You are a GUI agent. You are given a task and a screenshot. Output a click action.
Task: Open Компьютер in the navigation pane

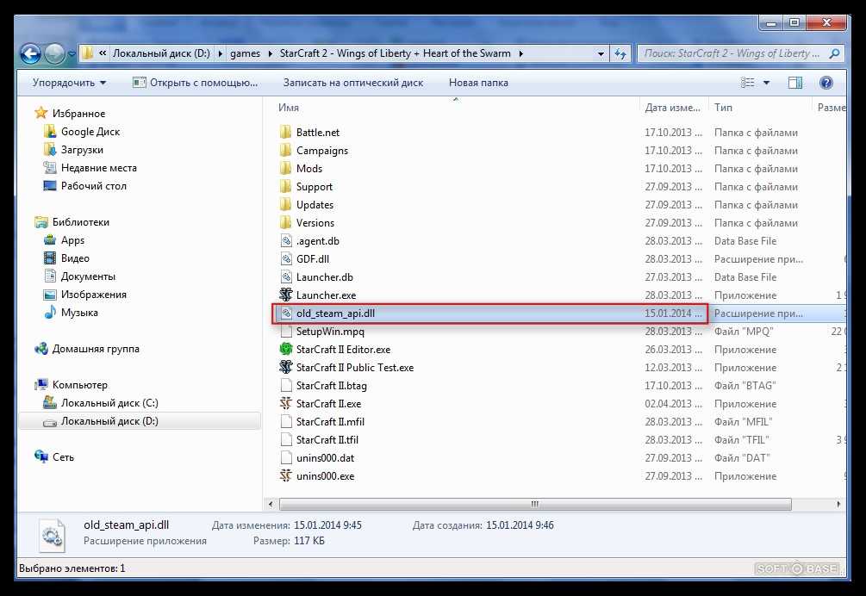click(80, 385)
